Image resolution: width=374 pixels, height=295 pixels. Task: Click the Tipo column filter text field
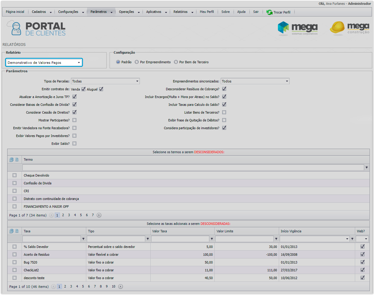[116, 239]
